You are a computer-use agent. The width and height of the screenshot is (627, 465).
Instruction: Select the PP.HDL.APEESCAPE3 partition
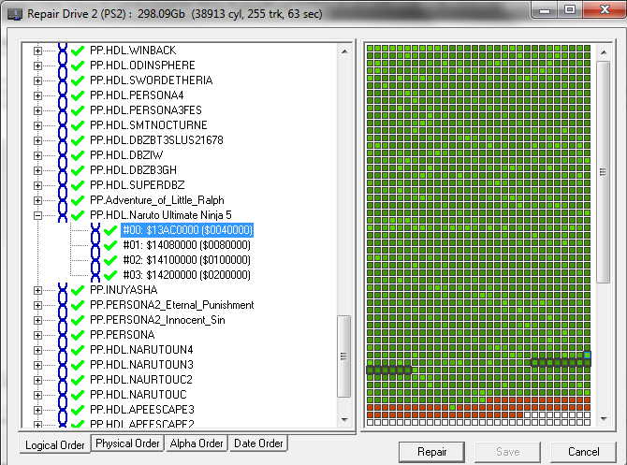[x=142, y=410]
